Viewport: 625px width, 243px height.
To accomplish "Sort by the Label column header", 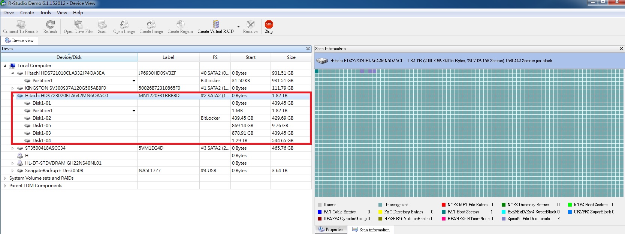I will click(168, 57).
